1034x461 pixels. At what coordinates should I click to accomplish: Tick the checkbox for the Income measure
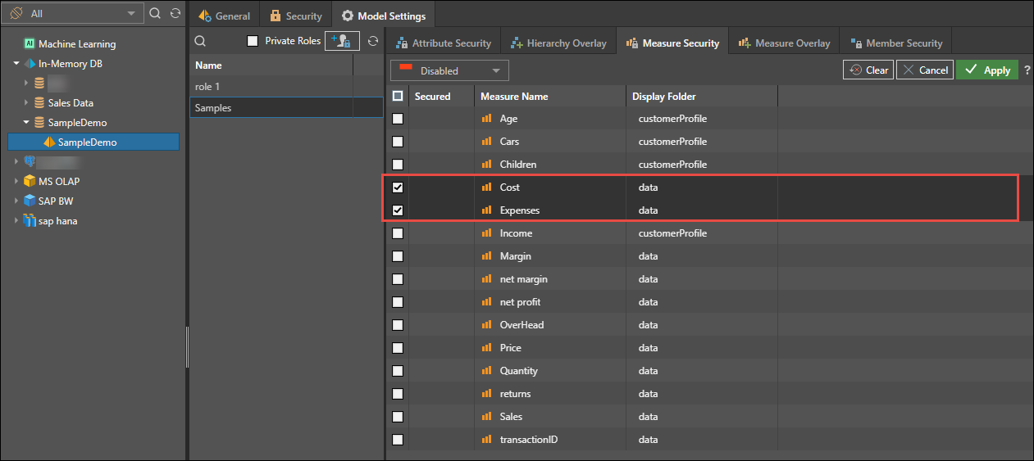[x=398, y=233]
